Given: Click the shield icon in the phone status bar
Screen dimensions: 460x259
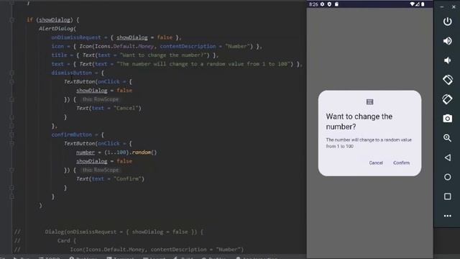Looking at the screenshot, I should (x=329, y=4).
